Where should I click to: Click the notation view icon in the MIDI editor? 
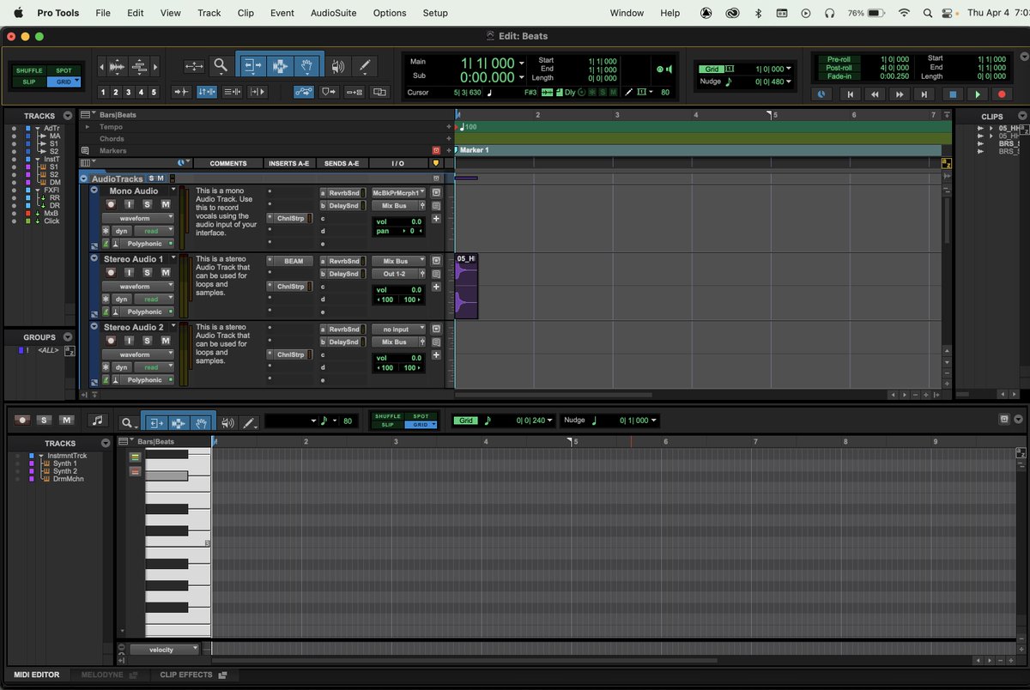tap(98, 421)
